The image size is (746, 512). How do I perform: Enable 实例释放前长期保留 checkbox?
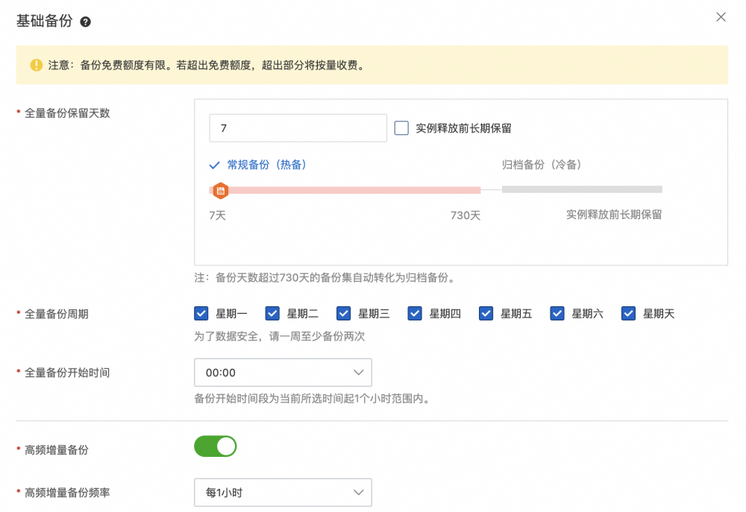(401, 128)
